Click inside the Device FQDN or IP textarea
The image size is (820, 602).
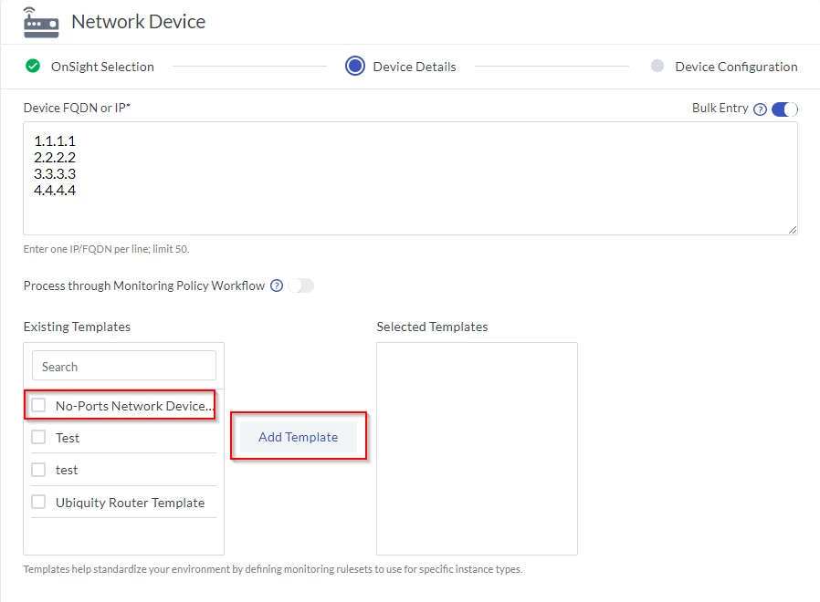[410, 178]
